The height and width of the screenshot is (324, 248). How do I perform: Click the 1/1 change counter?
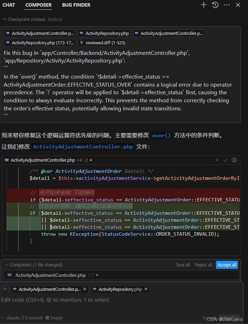coord(91,275)
